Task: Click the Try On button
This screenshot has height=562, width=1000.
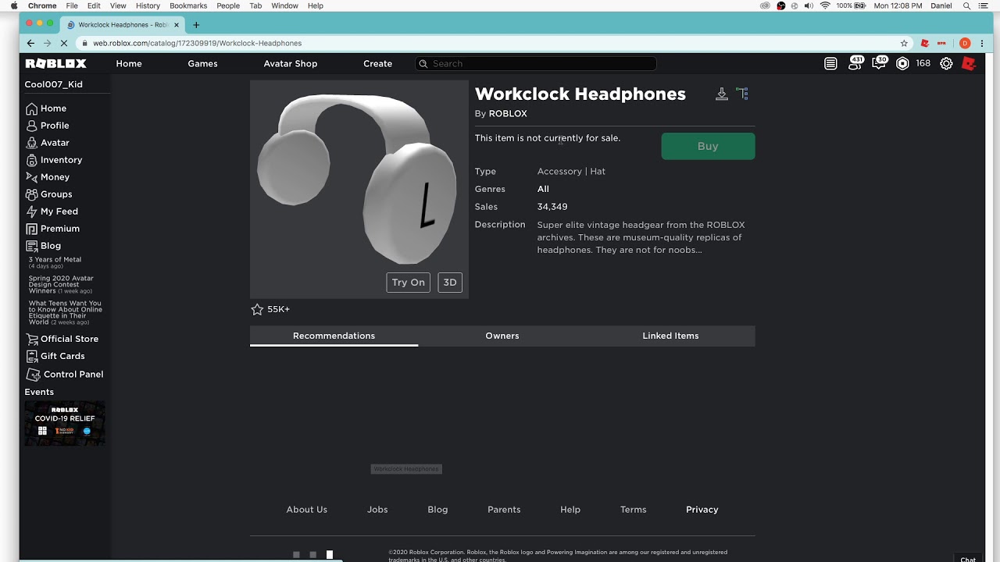Action: tap(408, 283)
